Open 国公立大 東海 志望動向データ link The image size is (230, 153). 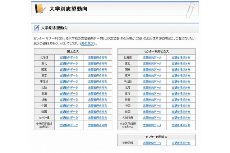(69, 94)
